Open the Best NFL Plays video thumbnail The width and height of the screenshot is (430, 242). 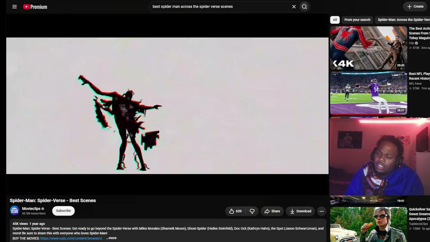click(x=369, y=93)
